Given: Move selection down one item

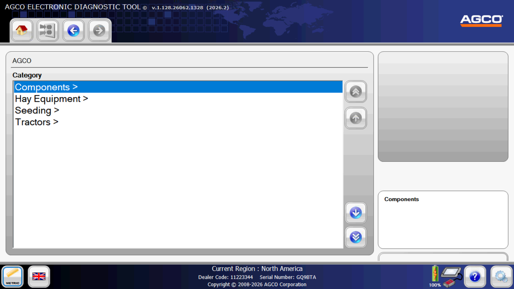Looking at the screenshot, I should (x=356, y=213).
